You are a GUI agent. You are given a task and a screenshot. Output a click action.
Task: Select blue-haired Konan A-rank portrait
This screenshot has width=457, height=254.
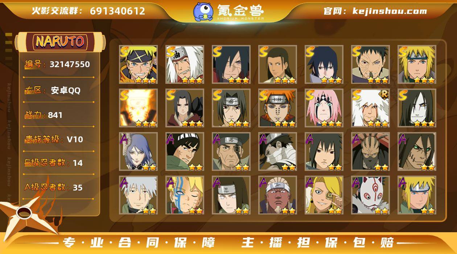coord(138,152)
